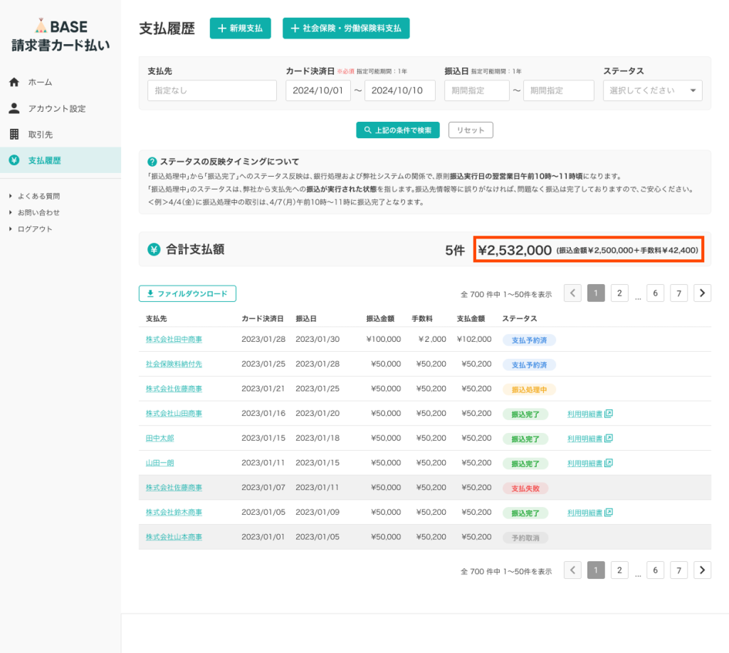Click 社会保険・労働保険料支払 button
The height and width of the screenshot is (653, 729).
pyautogui.click(x=346, y=28)
